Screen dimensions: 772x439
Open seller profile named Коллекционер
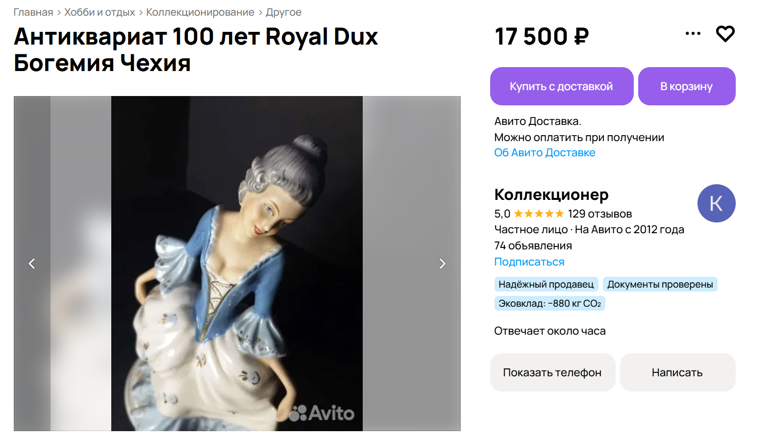551,195
